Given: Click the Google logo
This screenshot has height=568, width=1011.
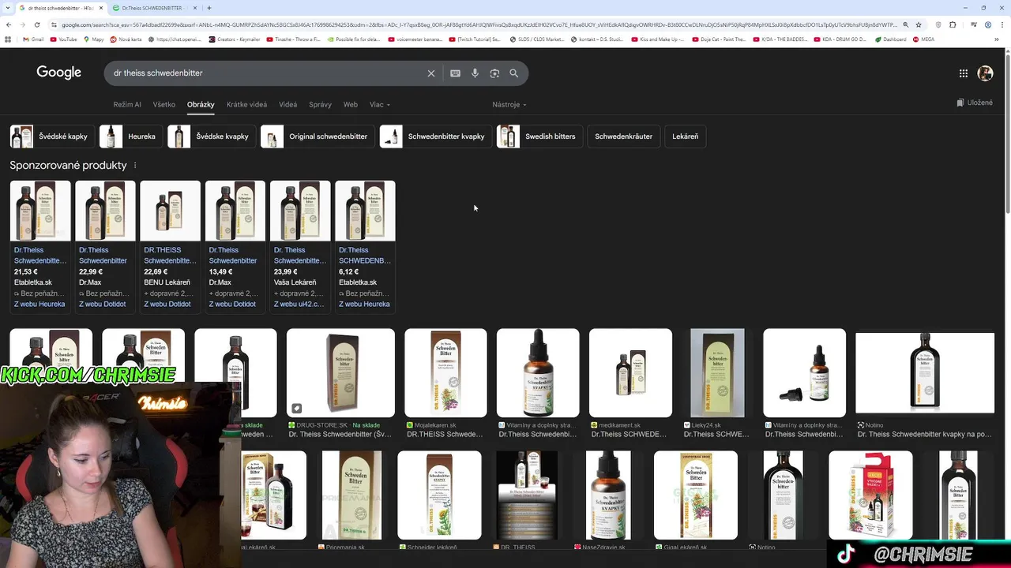Looking at the screenshot, I should click(x=59, y=73).
